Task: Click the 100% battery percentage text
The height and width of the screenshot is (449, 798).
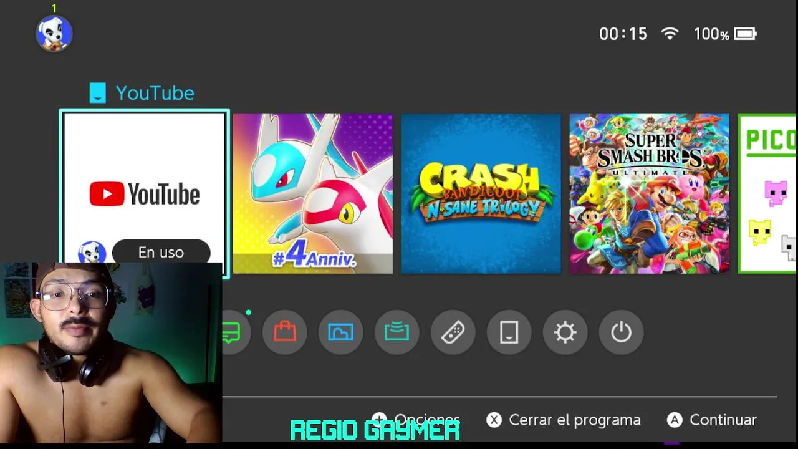Action: click(712, 34)
